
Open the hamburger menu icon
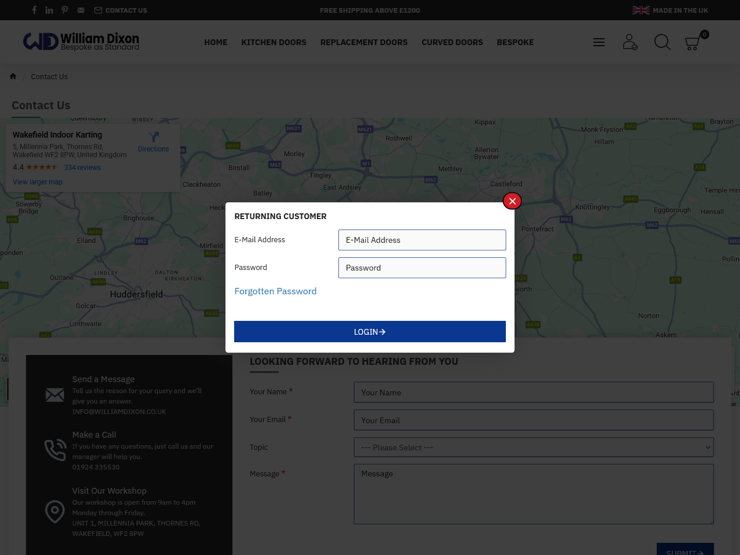599,42
